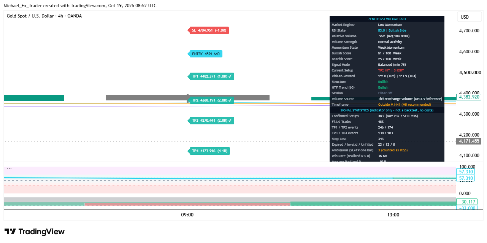Select the '3 (counted as stop)' ambiguous value
The image size is (487, 243).
(x=393, y=150)
